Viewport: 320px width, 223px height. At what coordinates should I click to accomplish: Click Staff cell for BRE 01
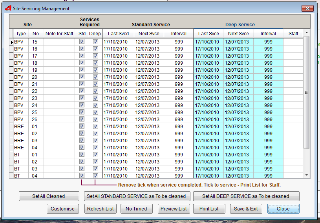click(293, 126)
